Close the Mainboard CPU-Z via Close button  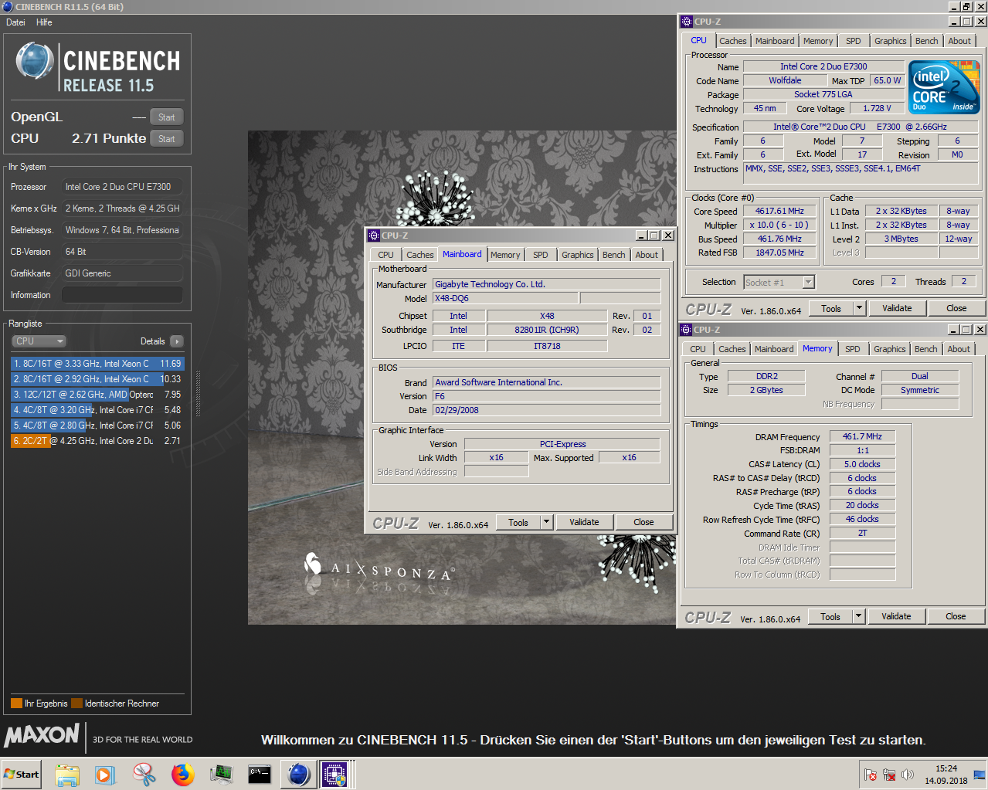[x=643, y=522]
